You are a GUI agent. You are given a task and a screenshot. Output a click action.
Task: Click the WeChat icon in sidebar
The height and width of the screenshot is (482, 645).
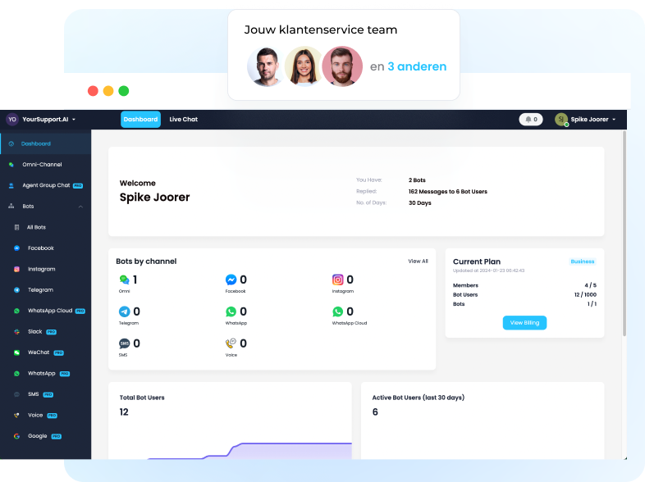point(16,352)
